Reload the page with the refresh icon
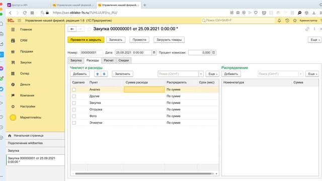The height and width of the screenshot is (181, 322). pyautogui.click(x=25, y=13)
